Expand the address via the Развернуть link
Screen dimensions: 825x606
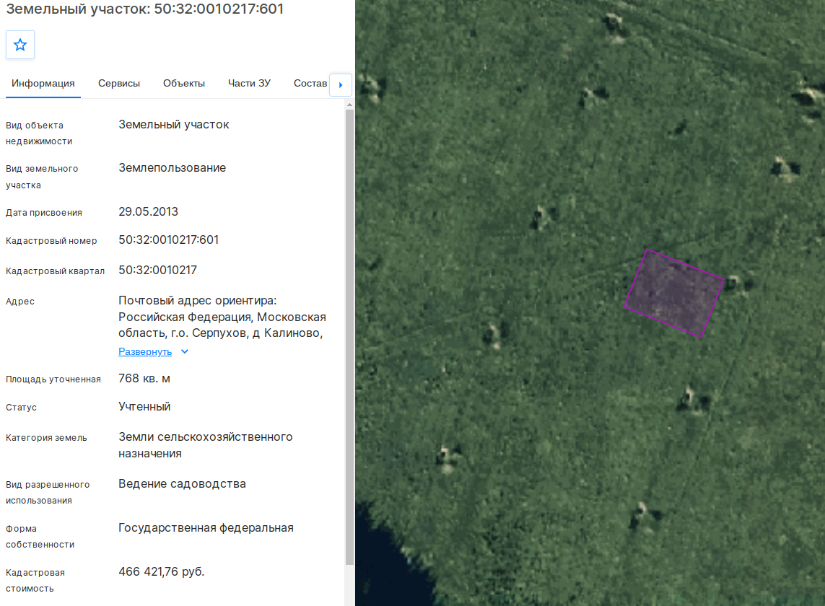point(145,352)
